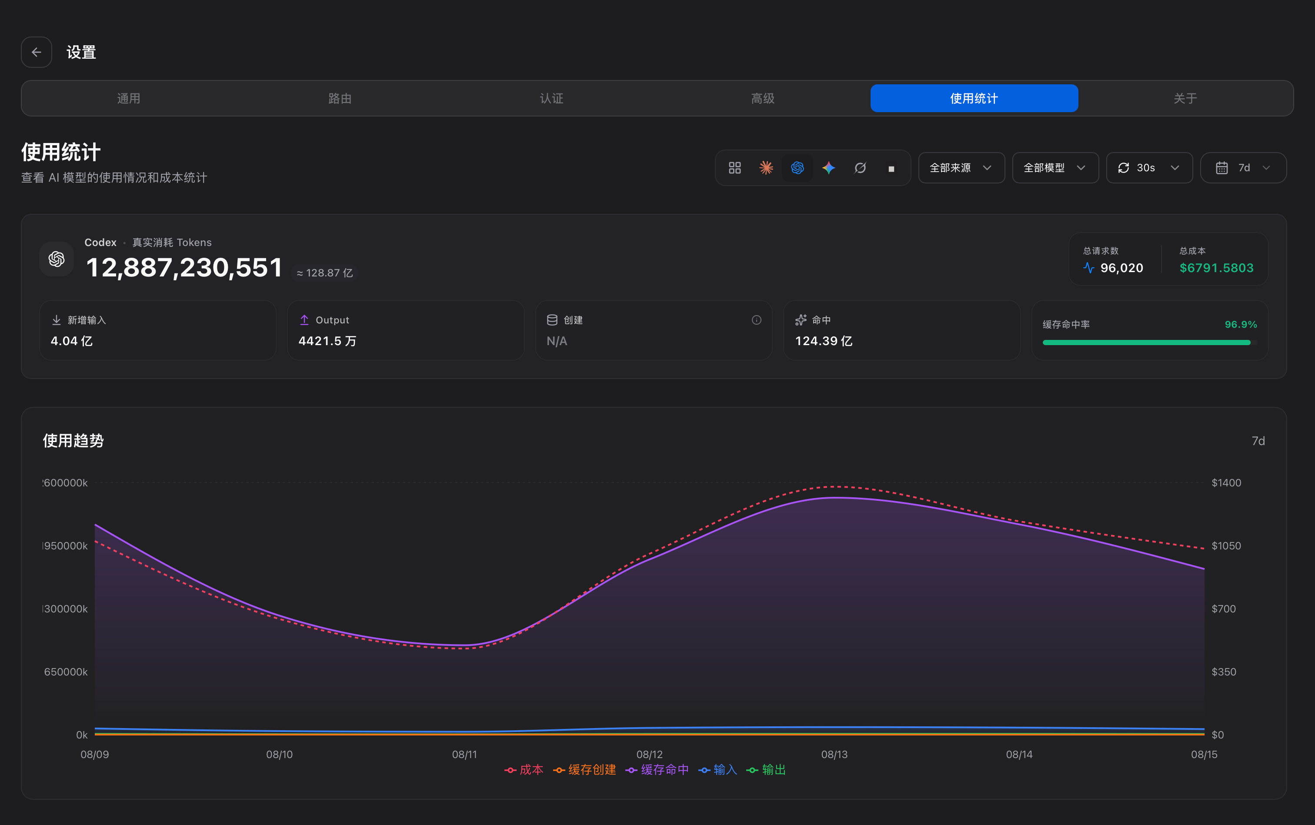
Task: Click the back arrow next to 设置
Action: click(x=37, y=52)
